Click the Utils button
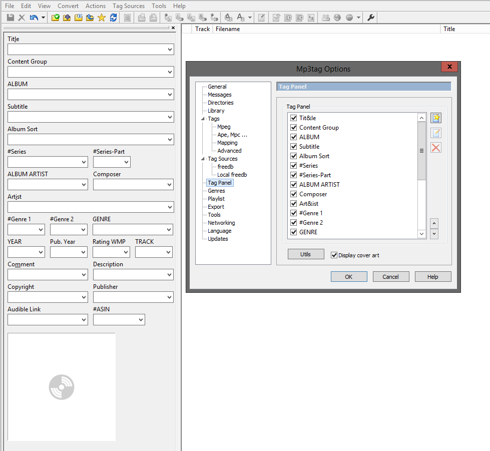Screen dimensions: 490x451 (x=306, y=254)
